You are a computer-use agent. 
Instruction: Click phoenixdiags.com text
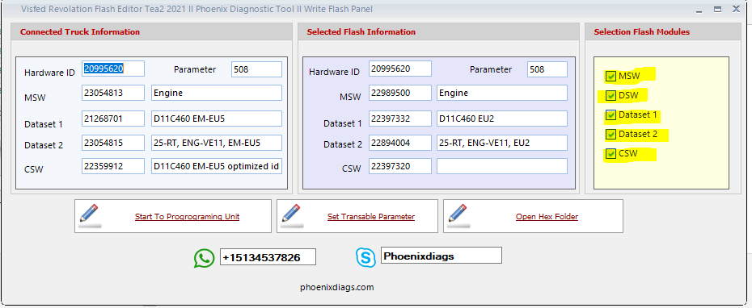[336, 287]
